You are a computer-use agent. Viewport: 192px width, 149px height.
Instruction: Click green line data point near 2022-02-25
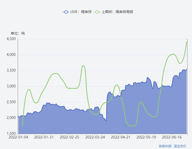click(70, 88)
